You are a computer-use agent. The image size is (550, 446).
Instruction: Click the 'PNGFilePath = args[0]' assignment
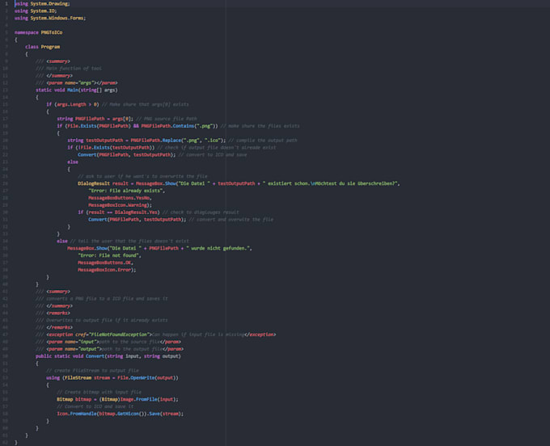(x=104, y=119)
